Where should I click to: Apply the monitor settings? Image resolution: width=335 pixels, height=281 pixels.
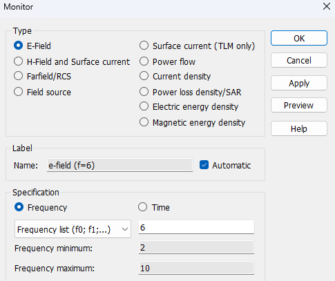point(299,83)
